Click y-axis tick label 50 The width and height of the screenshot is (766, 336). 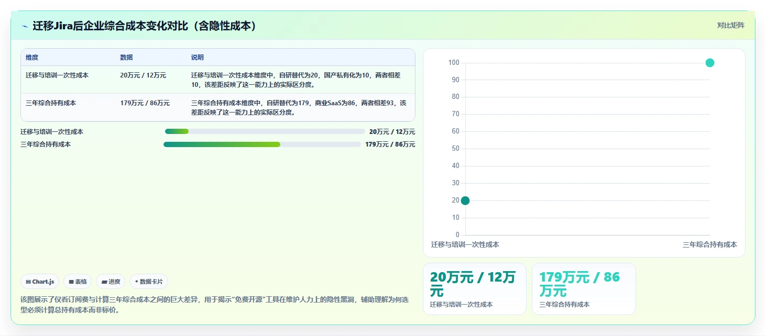455,149
